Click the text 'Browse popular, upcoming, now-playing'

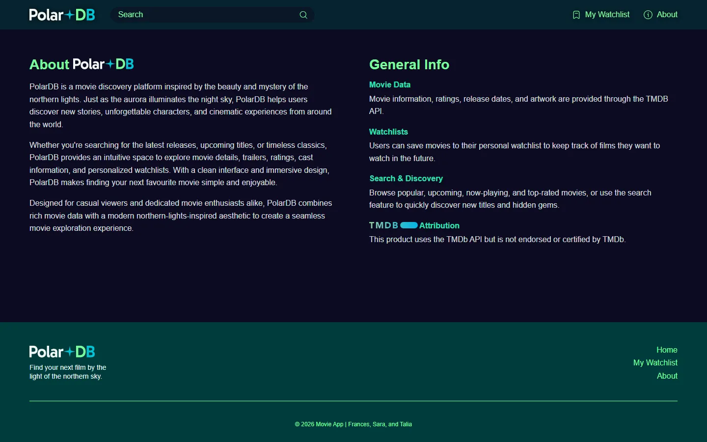click(x=510, y=199)
